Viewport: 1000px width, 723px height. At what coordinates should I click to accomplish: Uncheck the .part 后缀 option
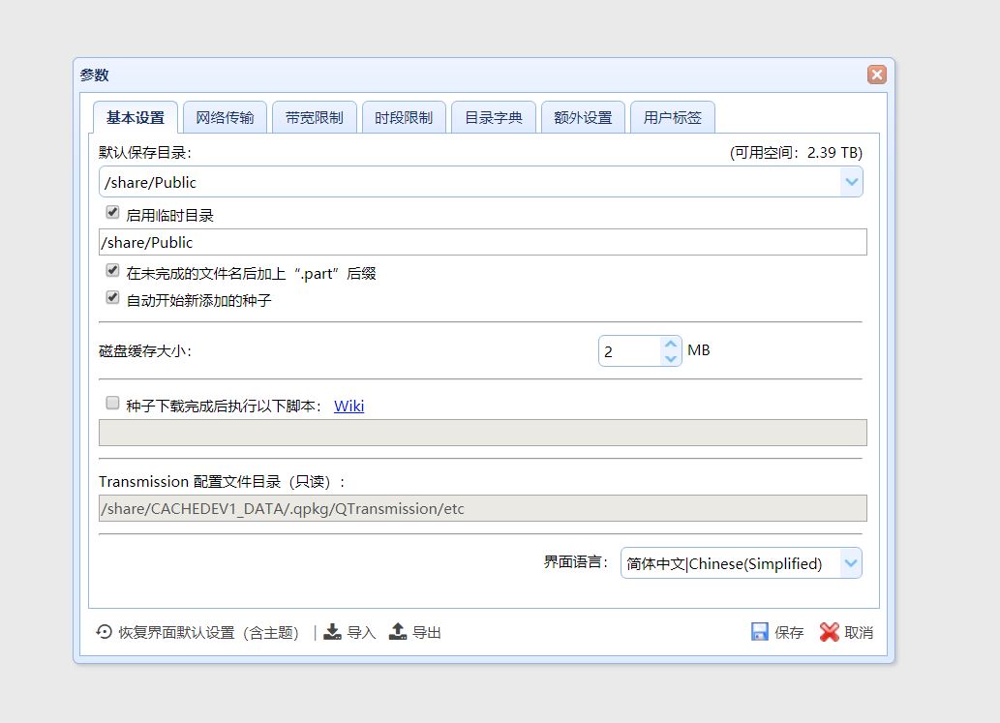(x=112, y=270)
